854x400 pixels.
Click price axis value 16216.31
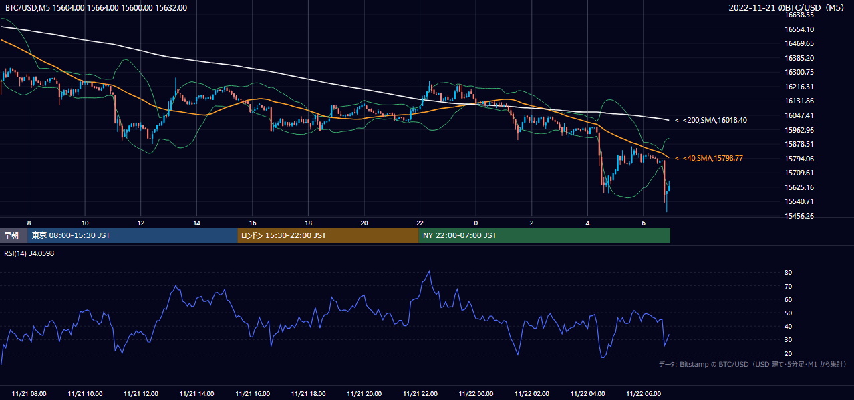click(x=799, y=87)
